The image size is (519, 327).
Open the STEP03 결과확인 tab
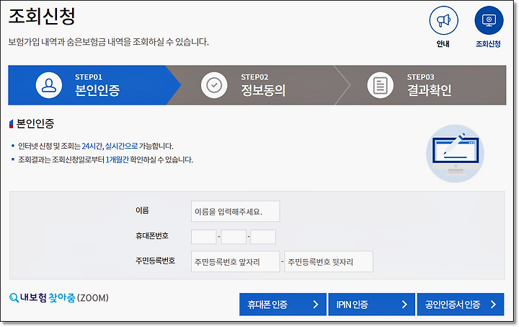421,85
